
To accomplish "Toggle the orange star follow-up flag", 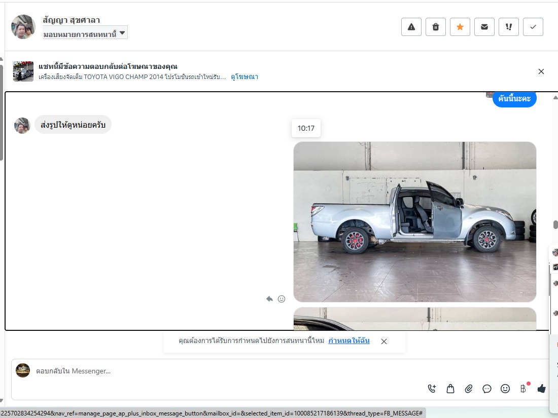I will point(460,27).
